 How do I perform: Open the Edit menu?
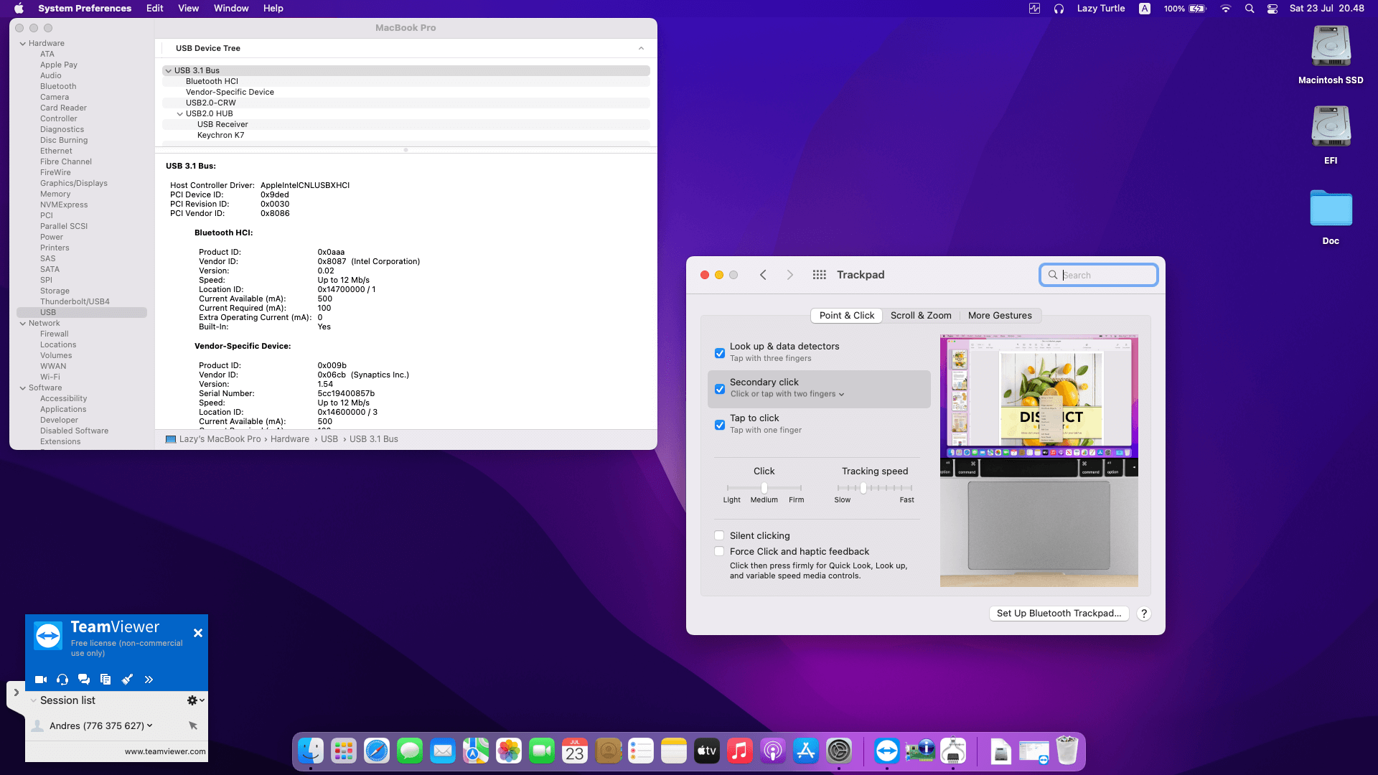click(x=155, y=8)
